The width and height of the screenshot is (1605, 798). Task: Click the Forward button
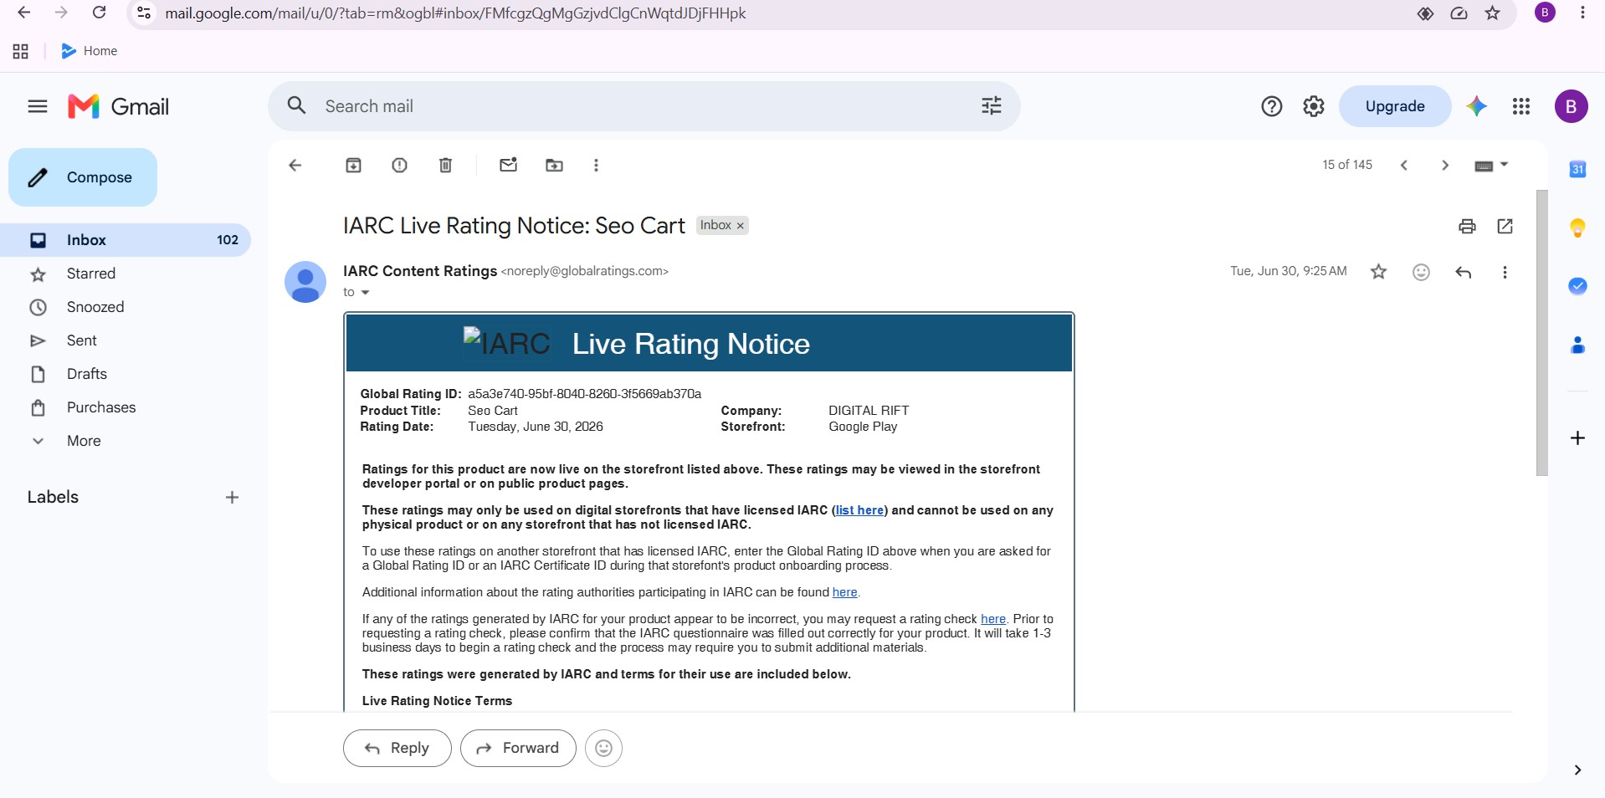(518, 748)
